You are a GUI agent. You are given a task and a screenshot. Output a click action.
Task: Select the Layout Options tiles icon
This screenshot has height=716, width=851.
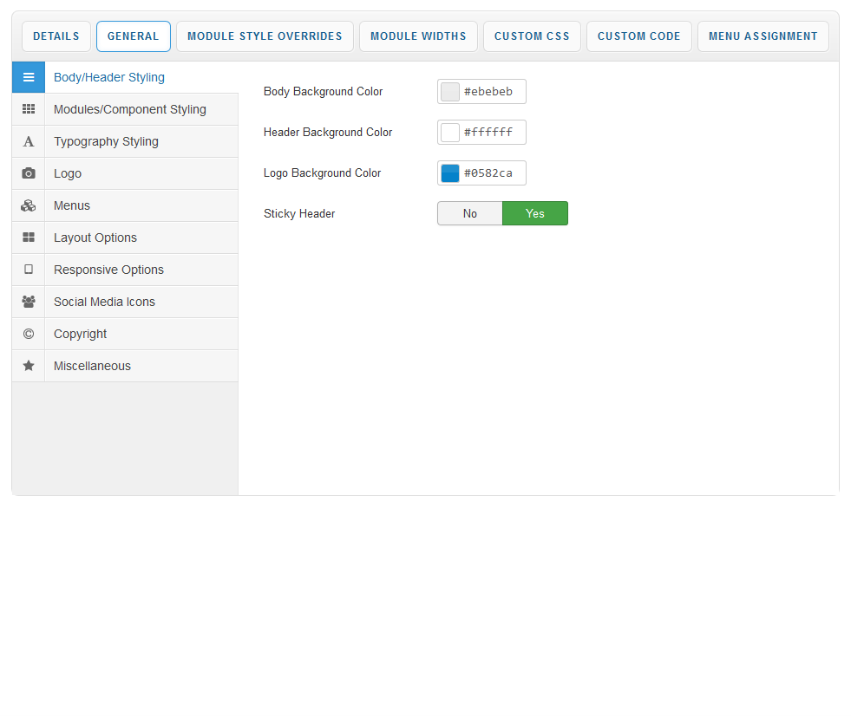coord(29,238)
